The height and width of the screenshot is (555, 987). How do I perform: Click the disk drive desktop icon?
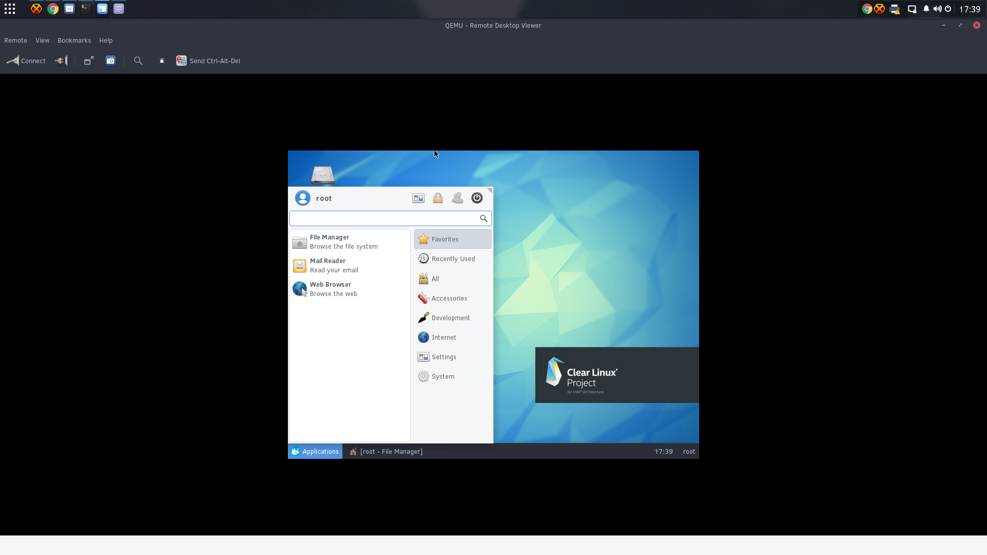coord(323,175)
